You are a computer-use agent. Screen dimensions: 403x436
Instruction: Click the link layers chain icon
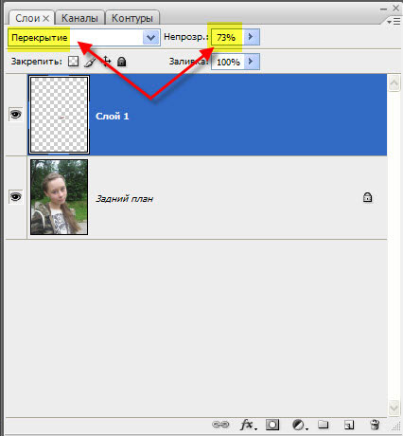click(220, 425)
